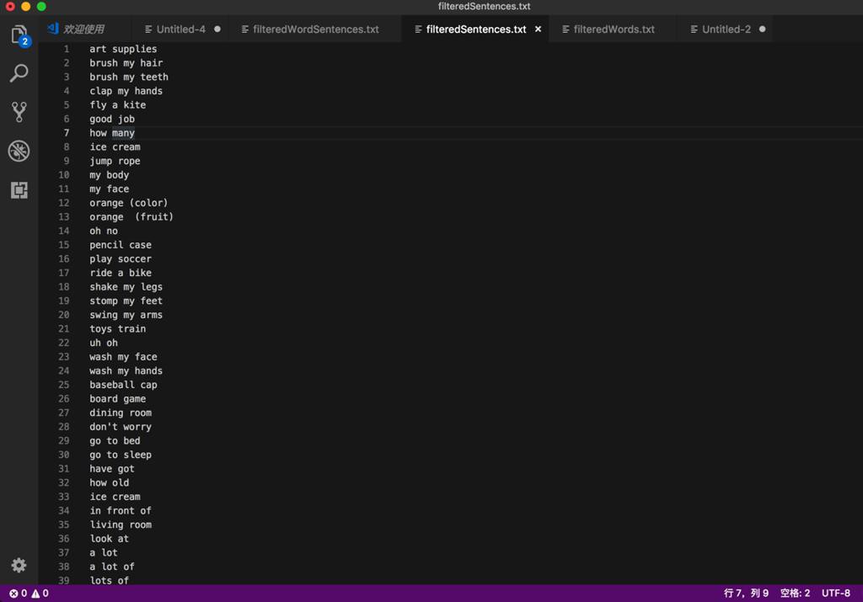
Task: Close the window with red button
Action: pyautogui.click(x=10, y=7)
